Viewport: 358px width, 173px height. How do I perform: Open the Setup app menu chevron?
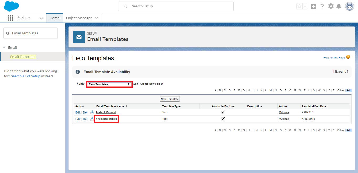(x=41, y=18)
